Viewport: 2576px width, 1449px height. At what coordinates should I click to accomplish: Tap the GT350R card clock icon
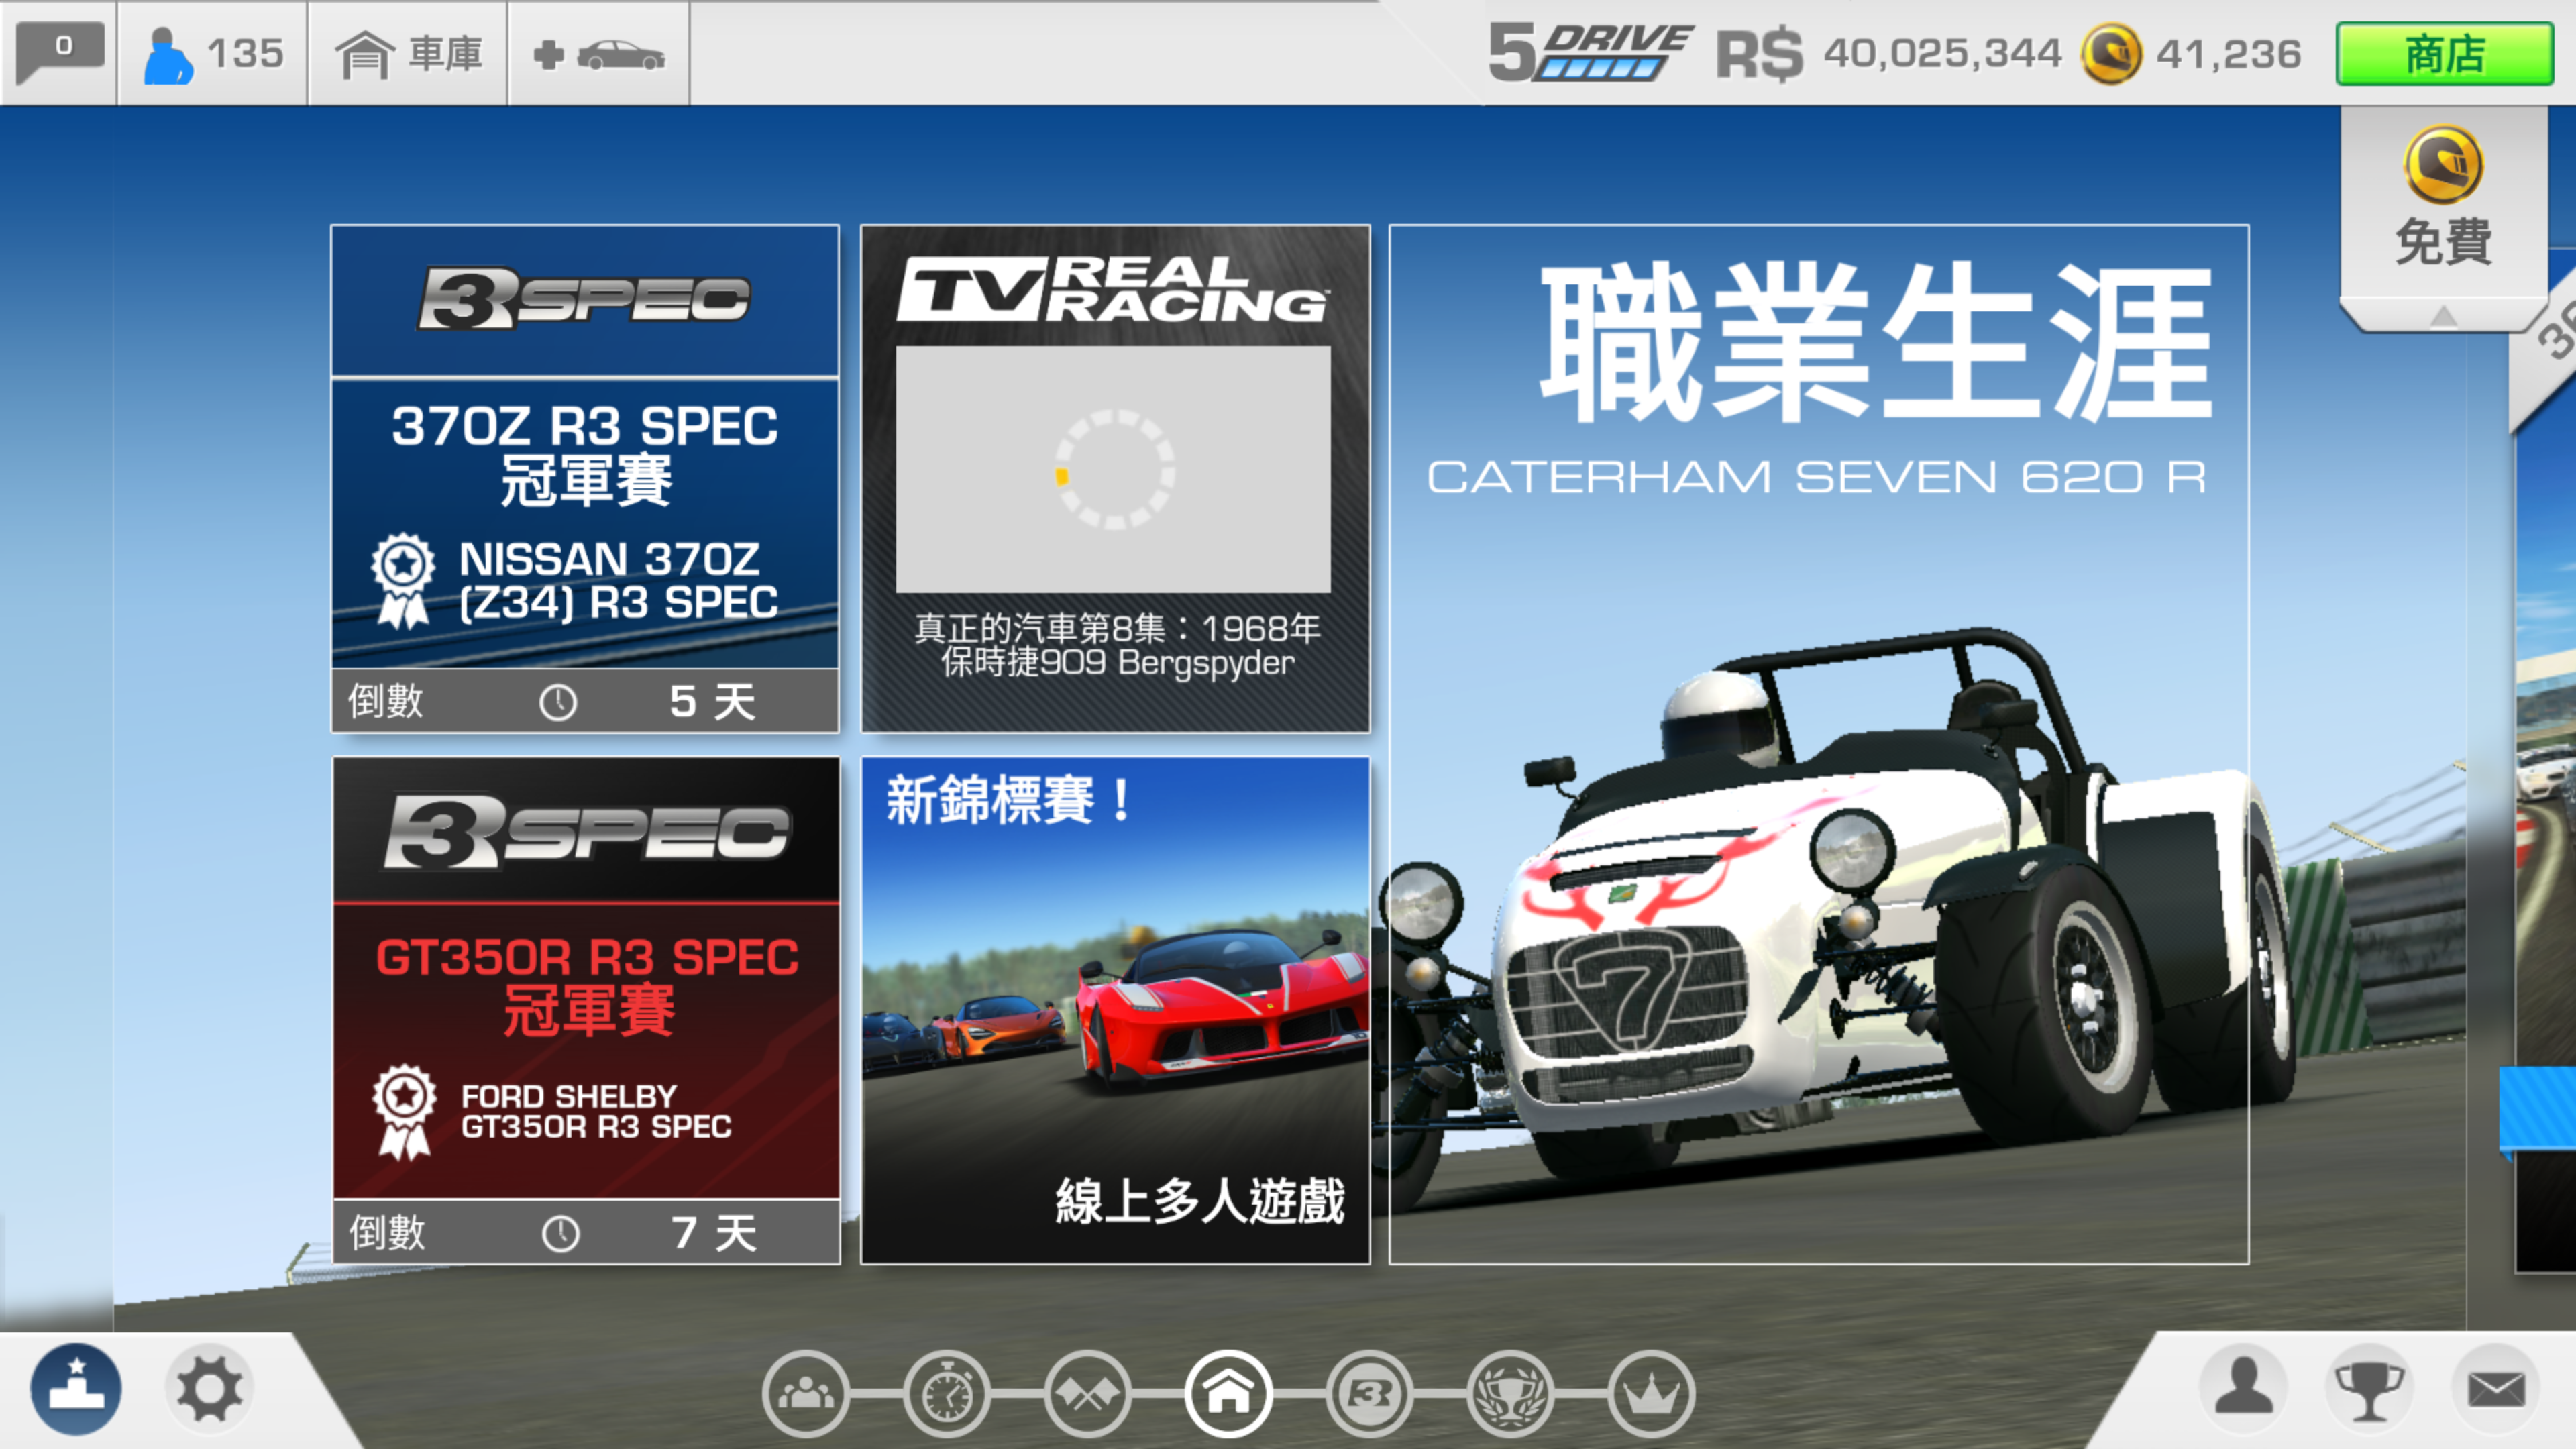[560, 1234]
